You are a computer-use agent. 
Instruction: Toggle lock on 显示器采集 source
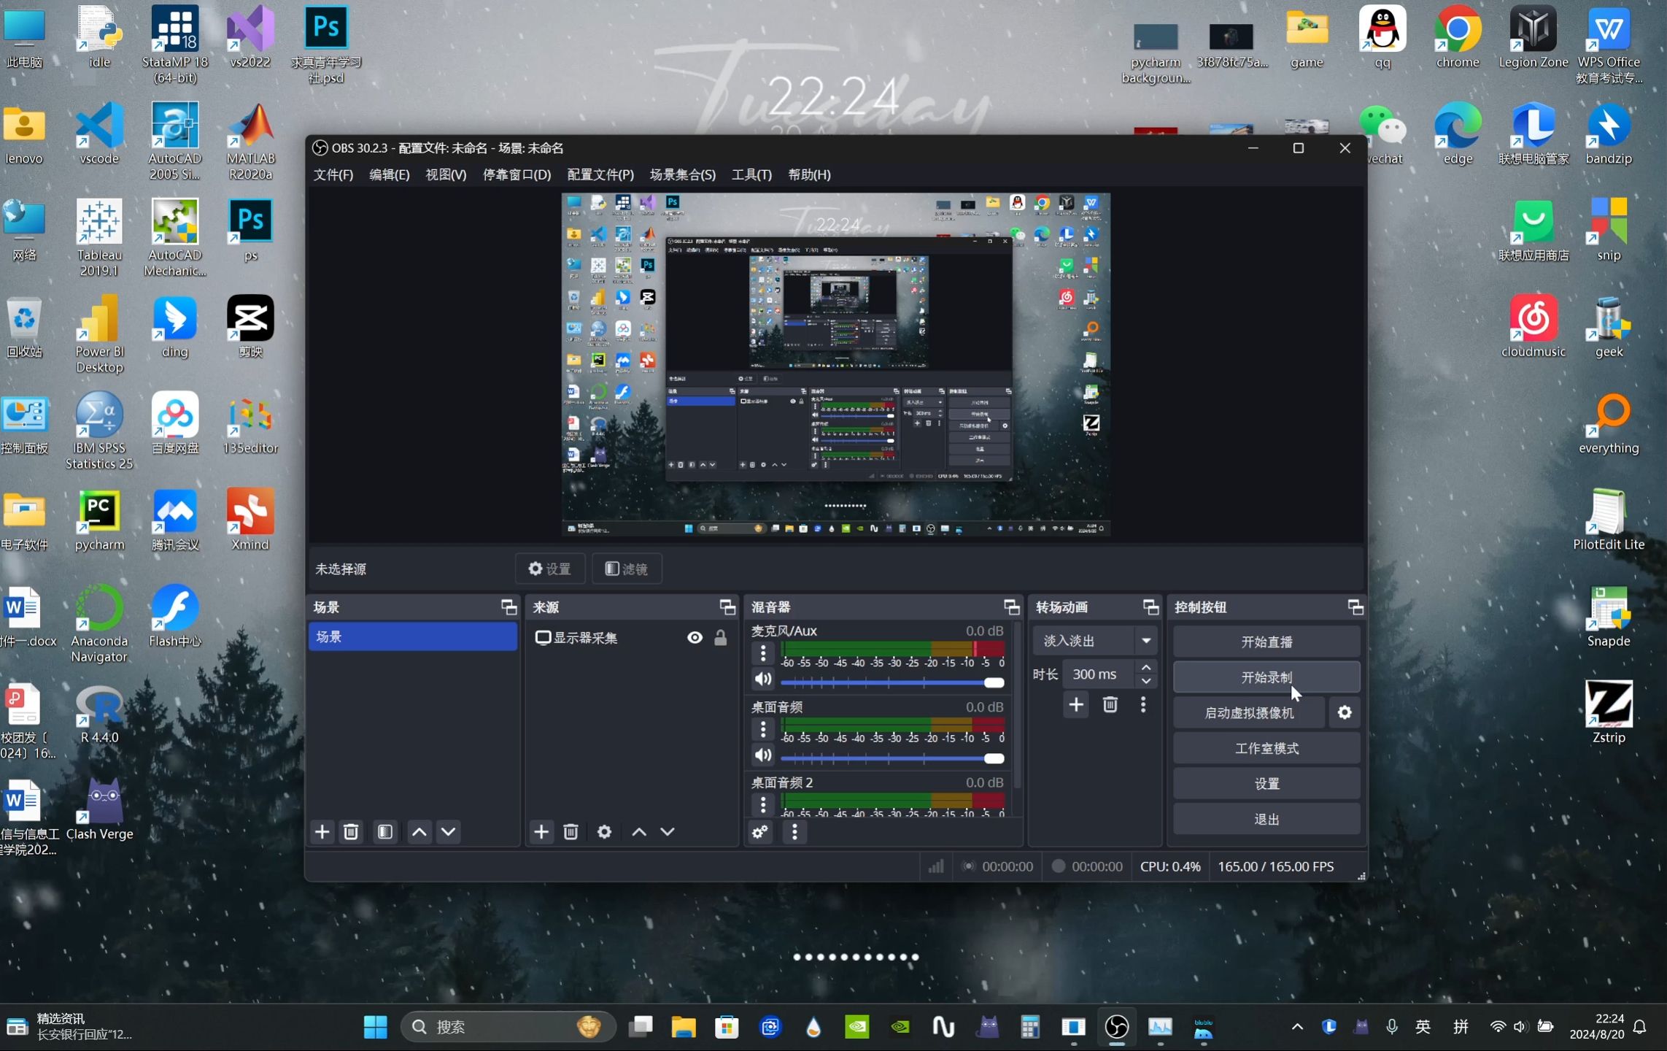click(x=721, y=637)
